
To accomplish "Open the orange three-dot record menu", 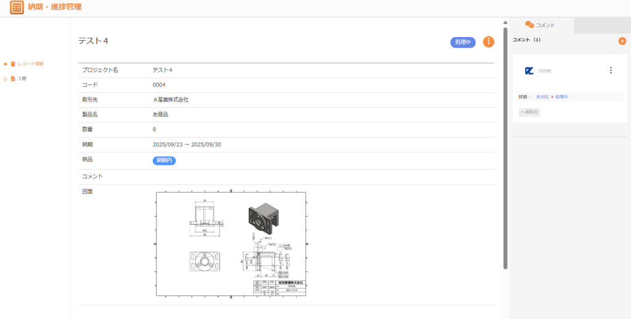I will tap(489, 42).
